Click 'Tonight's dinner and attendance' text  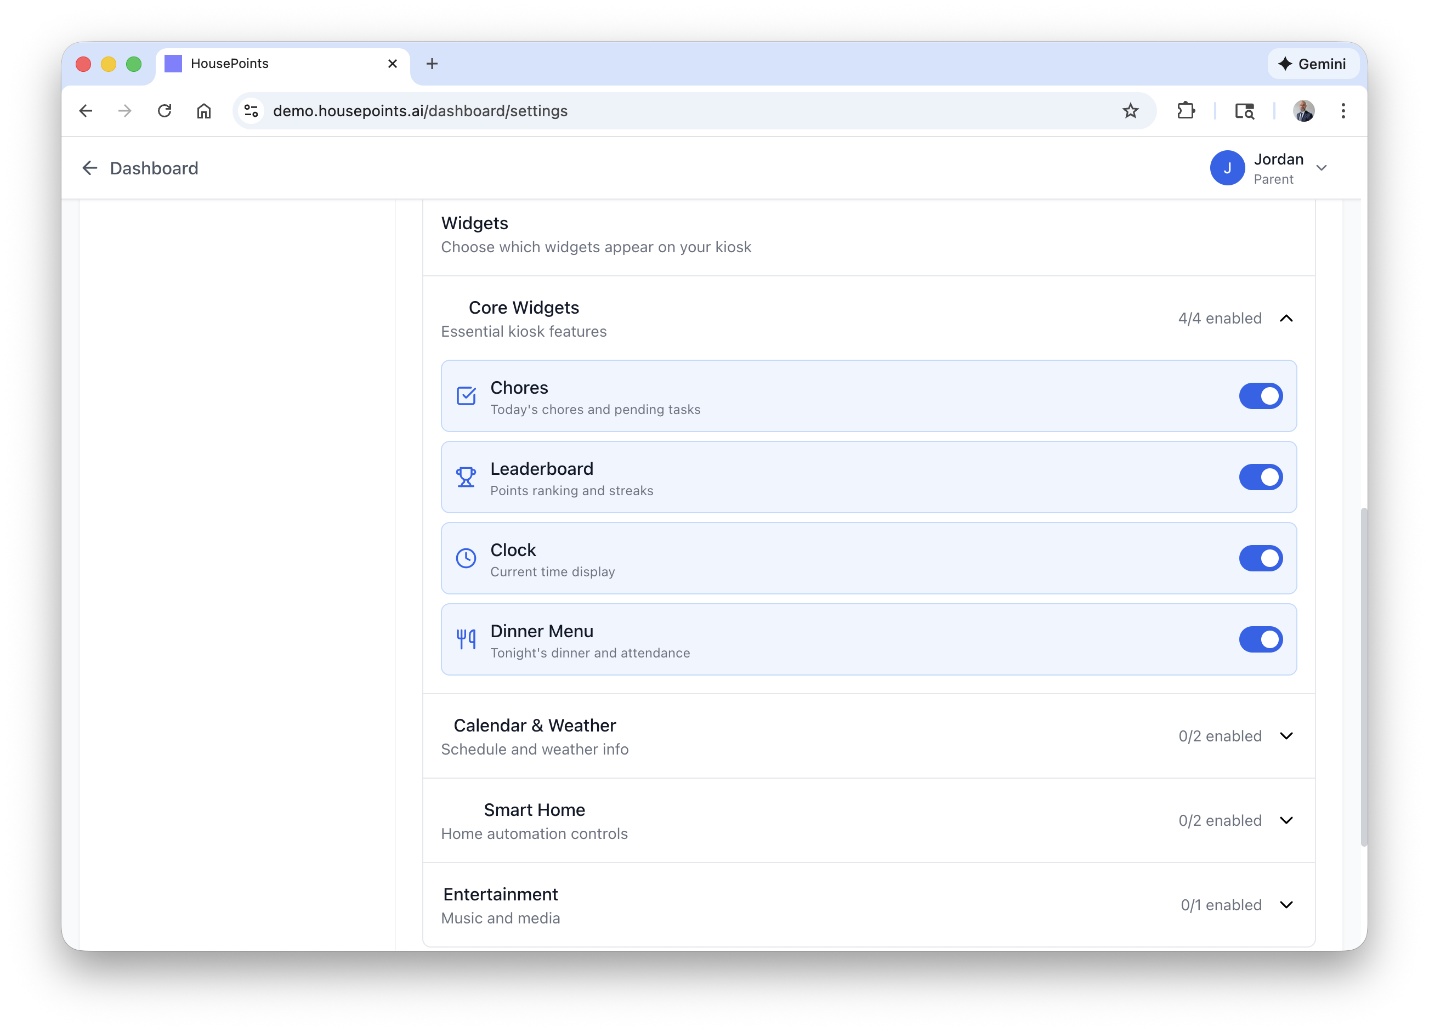[x=589, y=653]
